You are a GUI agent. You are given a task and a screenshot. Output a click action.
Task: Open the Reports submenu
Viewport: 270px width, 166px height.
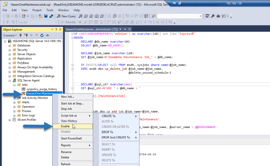pos(73,145)
